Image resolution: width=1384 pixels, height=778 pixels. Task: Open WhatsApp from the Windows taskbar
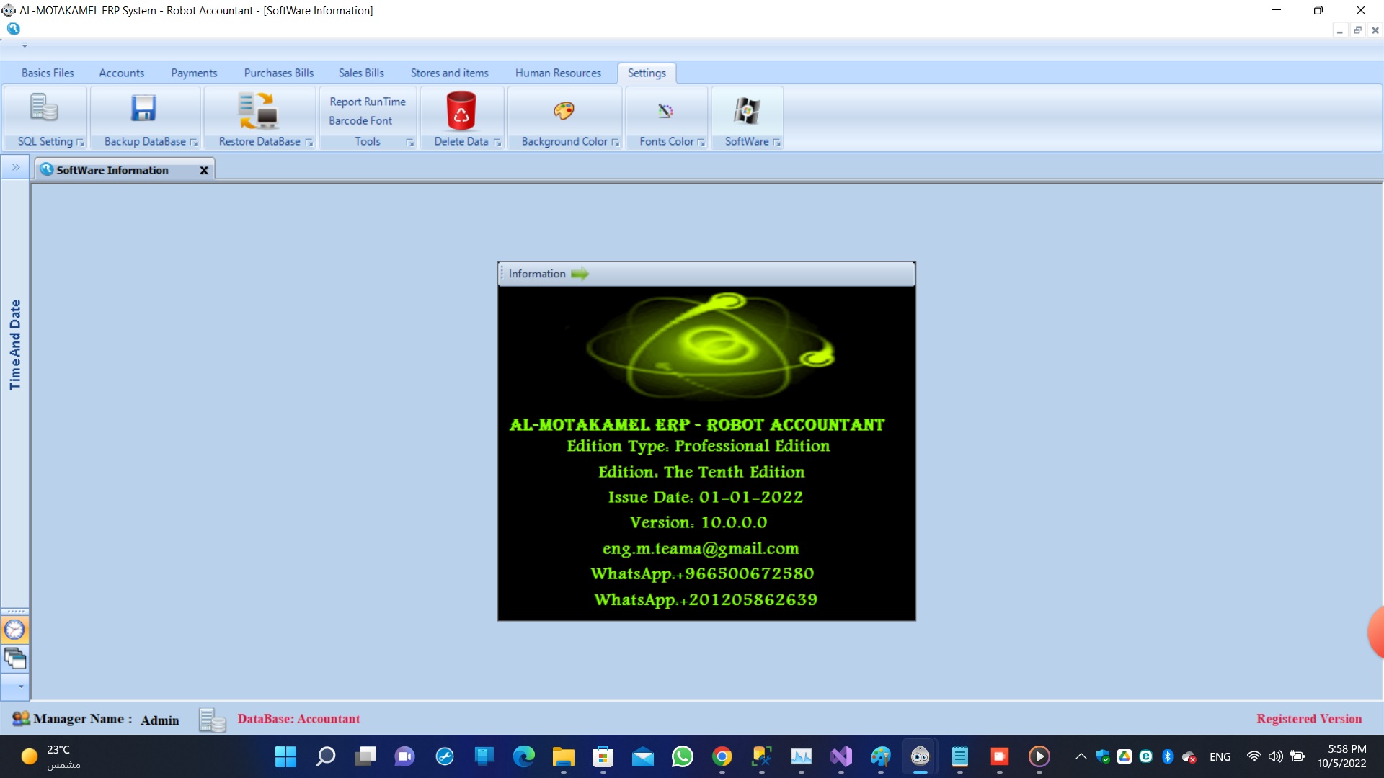coord(682,756)
